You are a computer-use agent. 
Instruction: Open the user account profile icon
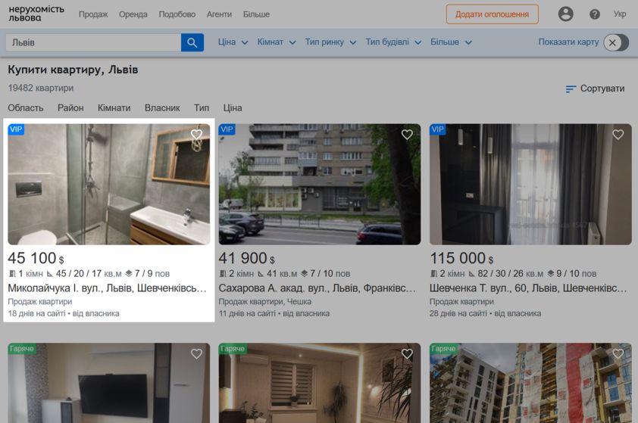click(x=565, y=14)
